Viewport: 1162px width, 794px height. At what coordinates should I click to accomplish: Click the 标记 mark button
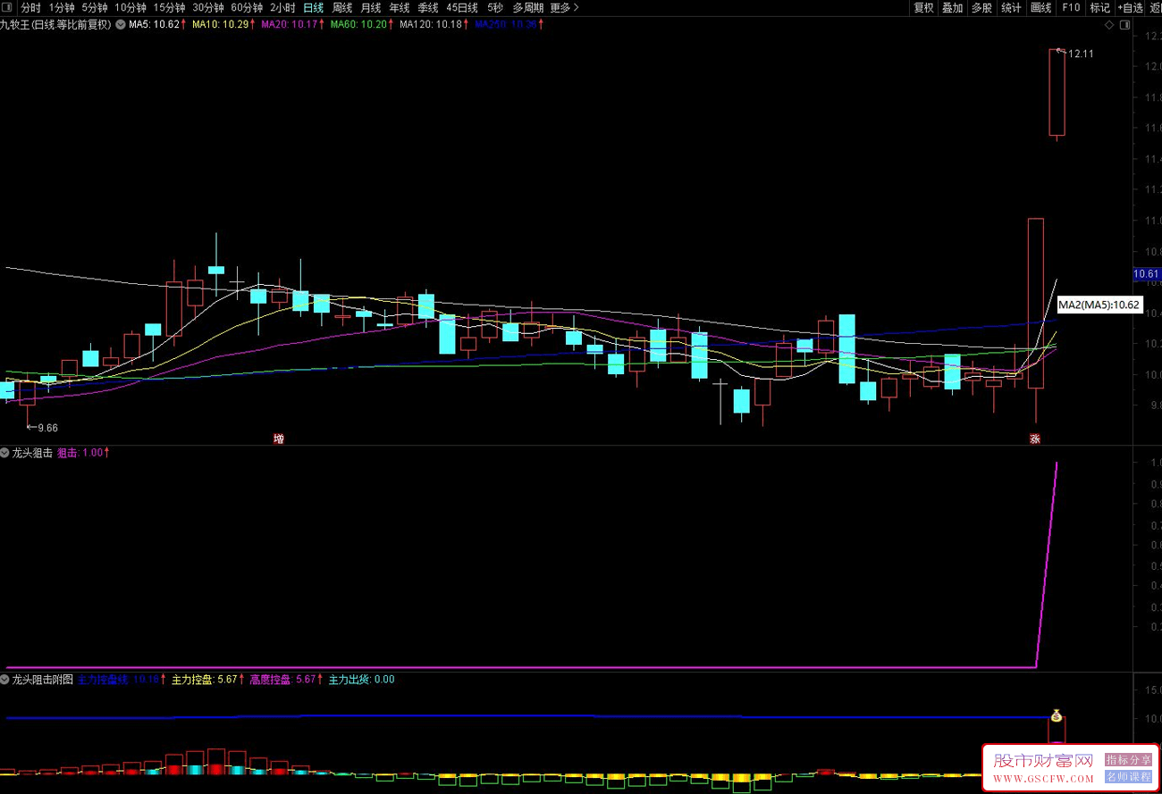pos(1100,7)
